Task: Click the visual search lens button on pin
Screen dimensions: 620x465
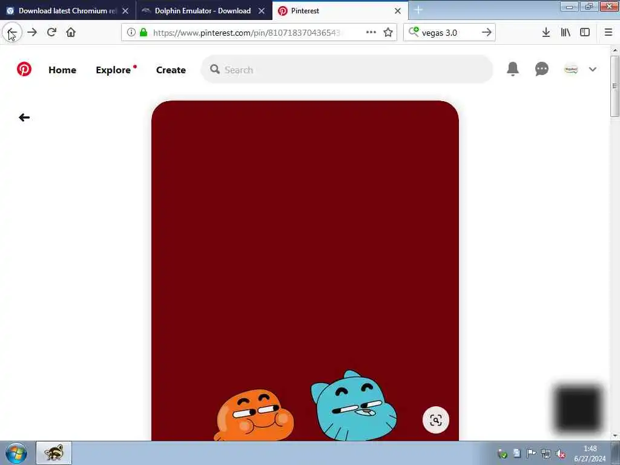Action: click(x=436, y=420)
